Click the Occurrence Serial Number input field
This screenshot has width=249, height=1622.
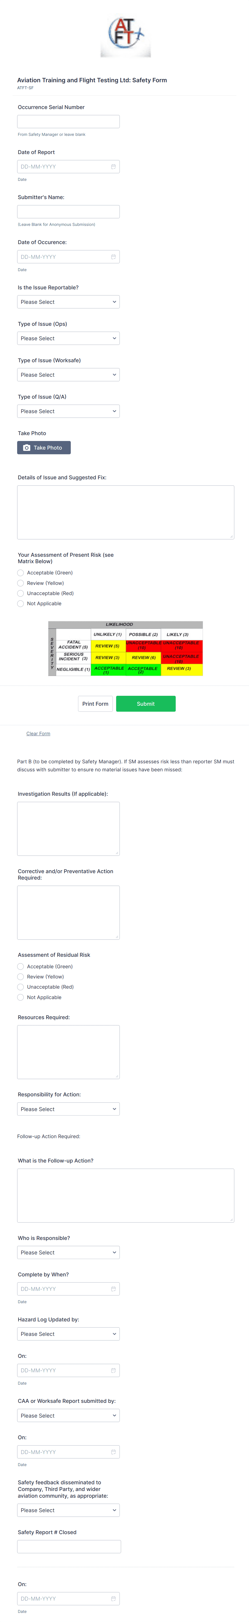click(69, 121)
